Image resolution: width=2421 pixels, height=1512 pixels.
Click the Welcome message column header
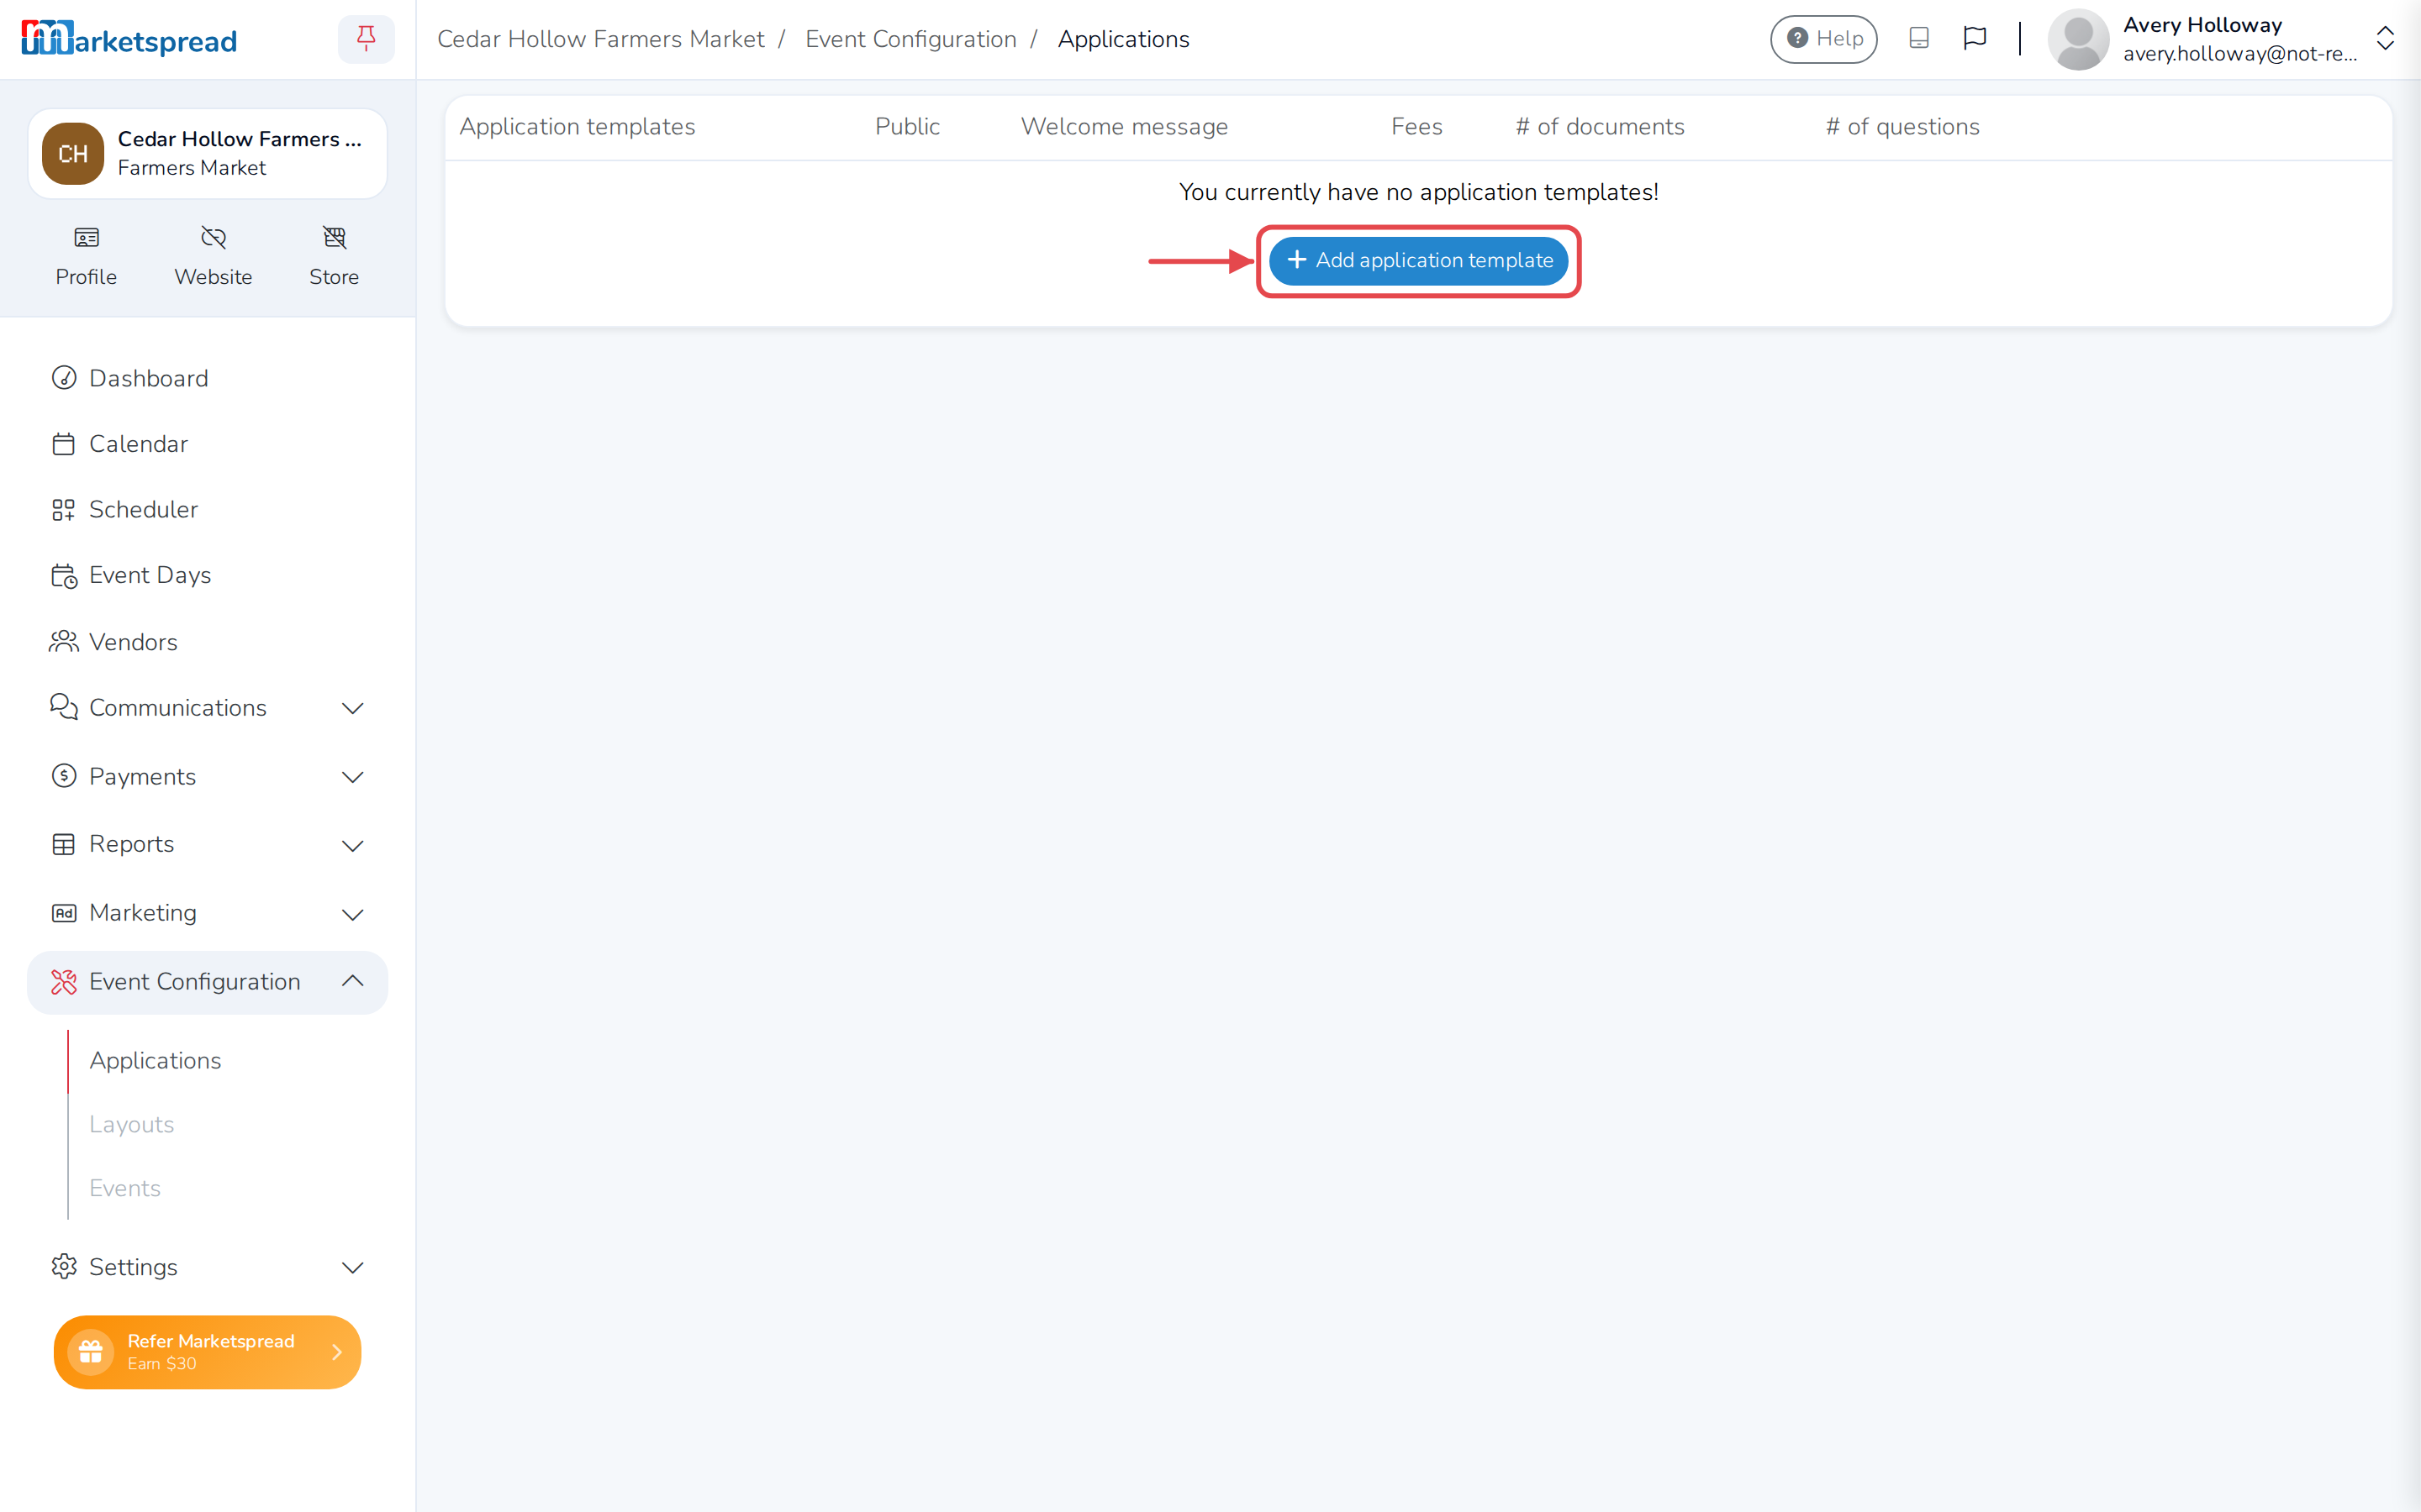pyautogui.click(x=1123, y=127)
